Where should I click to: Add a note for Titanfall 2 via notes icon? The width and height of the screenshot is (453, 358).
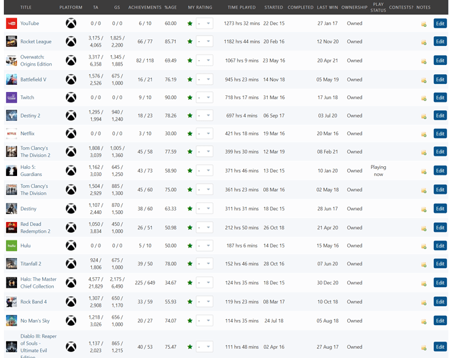coord(424,265)
